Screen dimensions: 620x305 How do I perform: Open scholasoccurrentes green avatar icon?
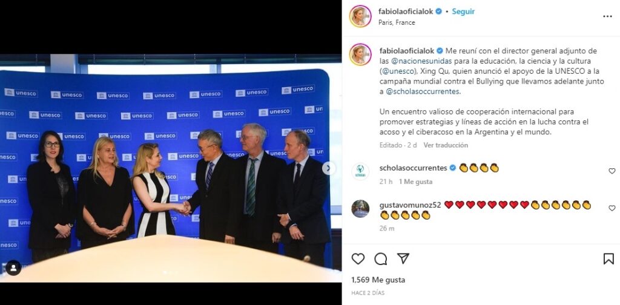pyautogui.click(x=360, y=171)
